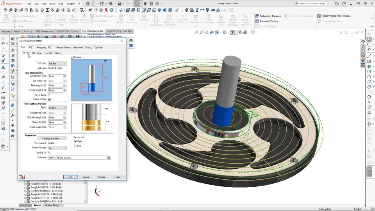Image resolution: width=375 pixels, height=211 pixels.
Task: Open the tool filter funnel icon
Action: pos(105,62)
